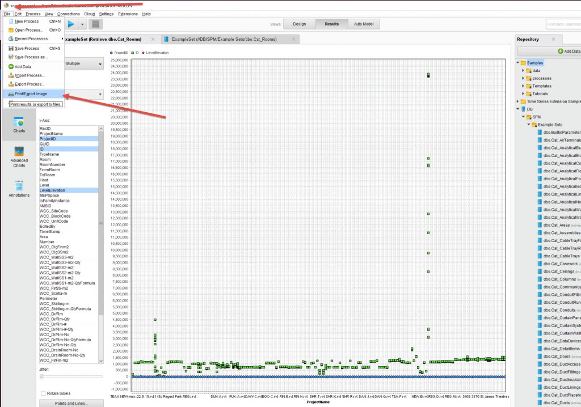Click the Jitter slider track
The image size is (581, 407).
point(71,376)
